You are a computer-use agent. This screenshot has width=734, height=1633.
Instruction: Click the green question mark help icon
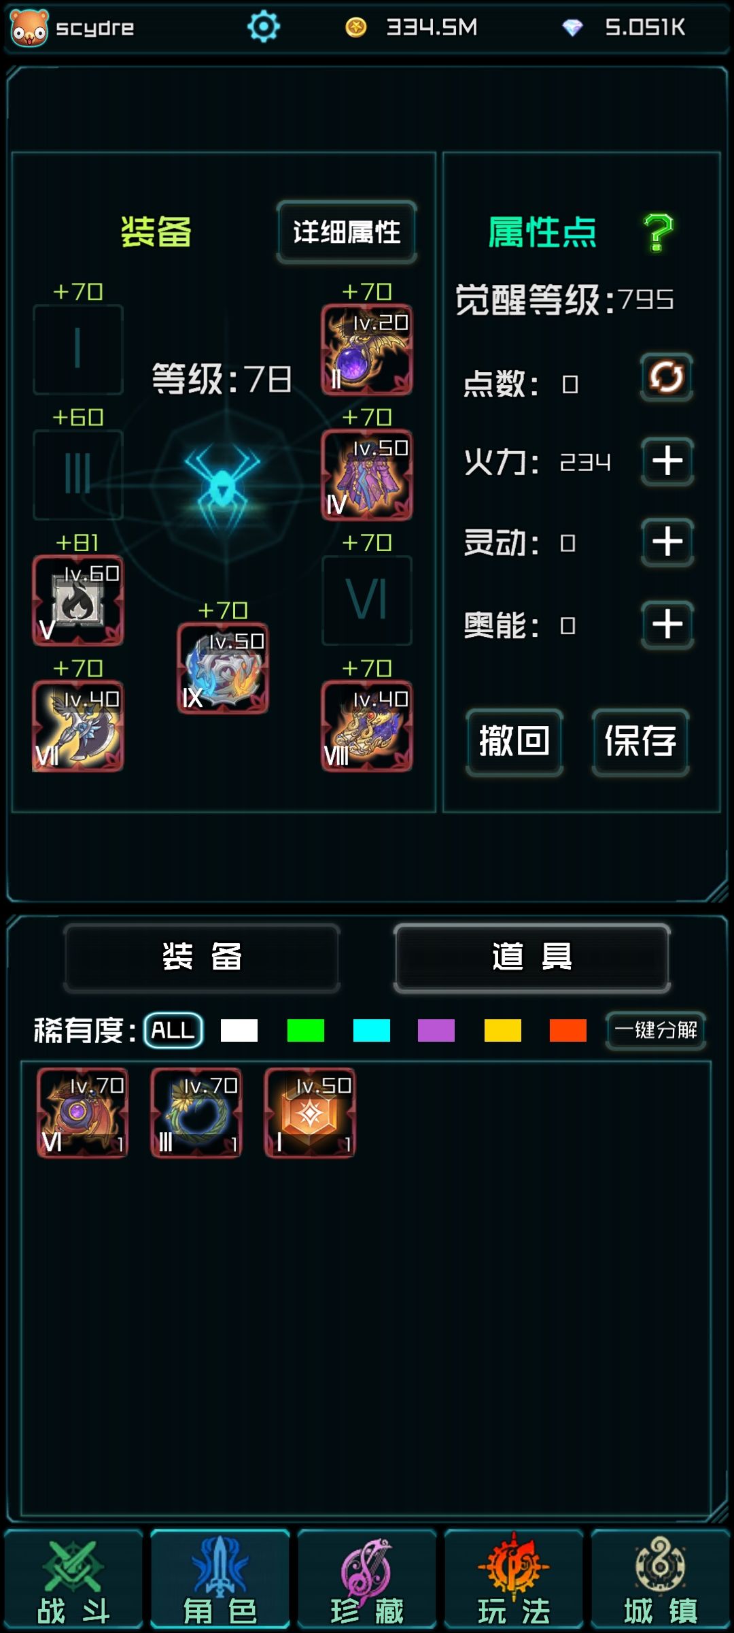[658, 232]
